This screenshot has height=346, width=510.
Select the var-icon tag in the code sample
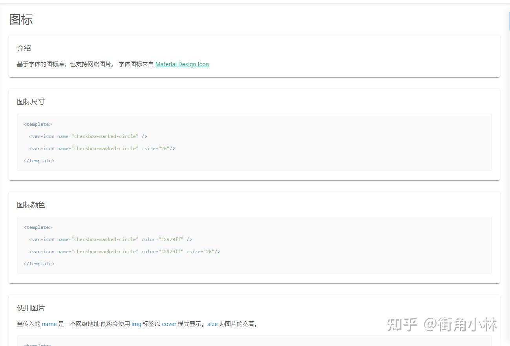pos(42,136)
